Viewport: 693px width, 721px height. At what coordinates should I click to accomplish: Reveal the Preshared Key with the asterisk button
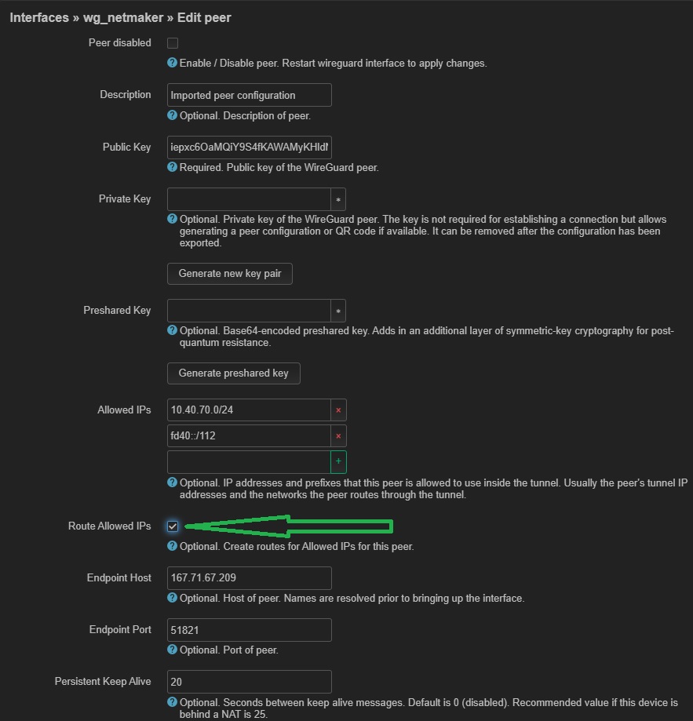[x=338, y=311]
